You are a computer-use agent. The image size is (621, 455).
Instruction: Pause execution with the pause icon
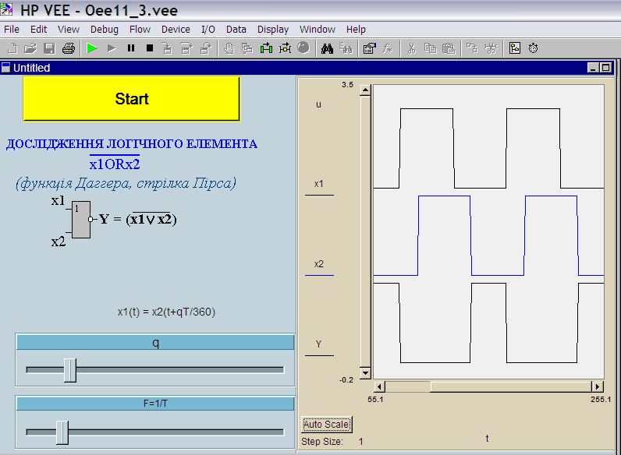[131, 48]
